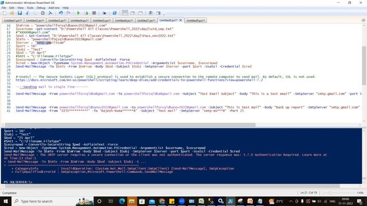Open the File menu
The image size is (367, 206).
(4, 7)
